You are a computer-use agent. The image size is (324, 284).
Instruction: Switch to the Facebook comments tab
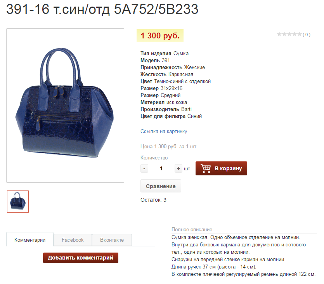[73, 240]
